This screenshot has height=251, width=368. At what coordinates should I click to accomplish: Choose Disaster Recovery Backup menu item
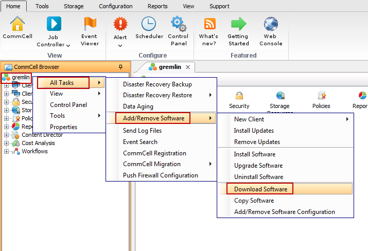click(x=157, y=84)
